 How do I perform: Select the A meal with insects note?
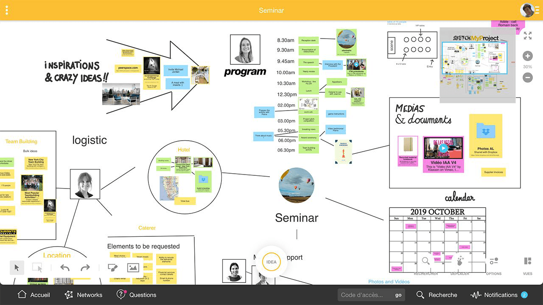[x=178, y=84]
